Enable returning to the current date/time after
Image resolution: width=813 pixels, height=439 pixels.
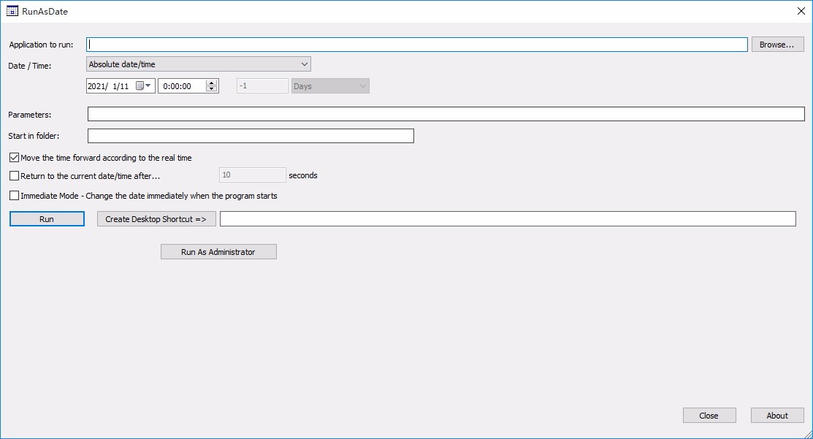(x=12, y=175)
